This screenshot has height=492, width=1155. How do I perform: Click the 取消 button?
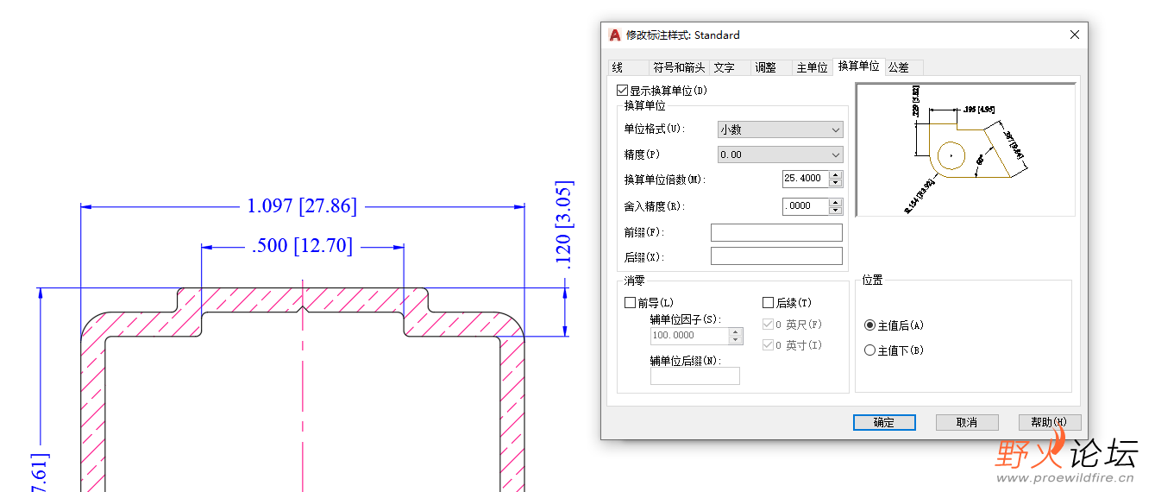pyautogui.click(x=967, y=422)
